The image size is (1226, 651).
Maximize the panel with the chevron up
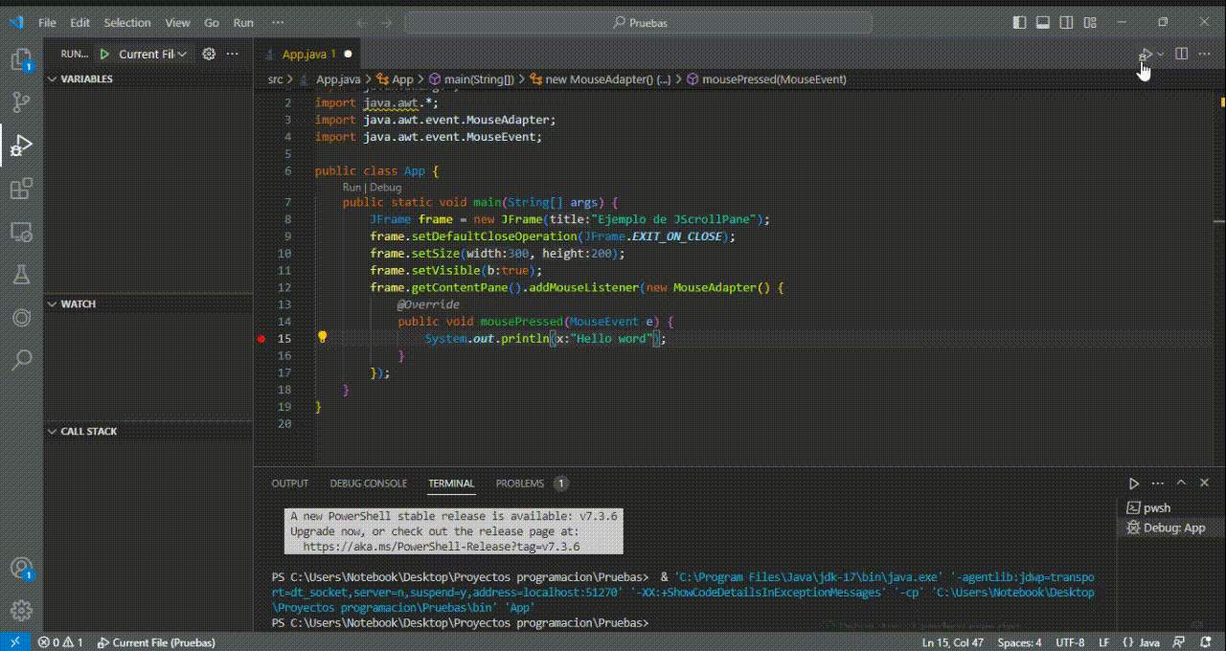pyautogui.click(x=1182, y=483)
